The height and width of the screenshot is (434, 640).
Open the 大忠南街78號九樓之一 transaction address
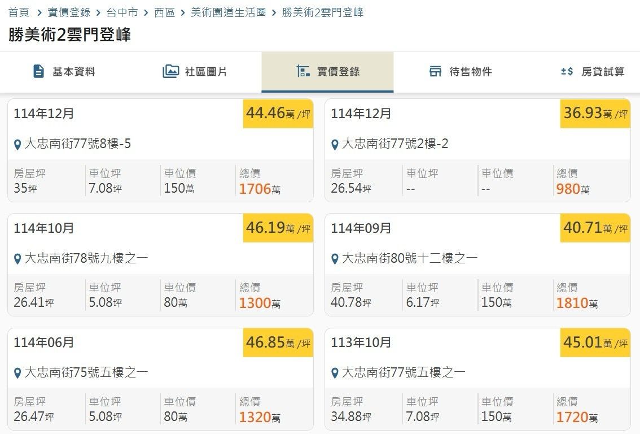(86, 258)
